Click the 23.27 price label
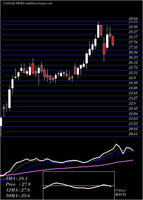 coord(133,98)
